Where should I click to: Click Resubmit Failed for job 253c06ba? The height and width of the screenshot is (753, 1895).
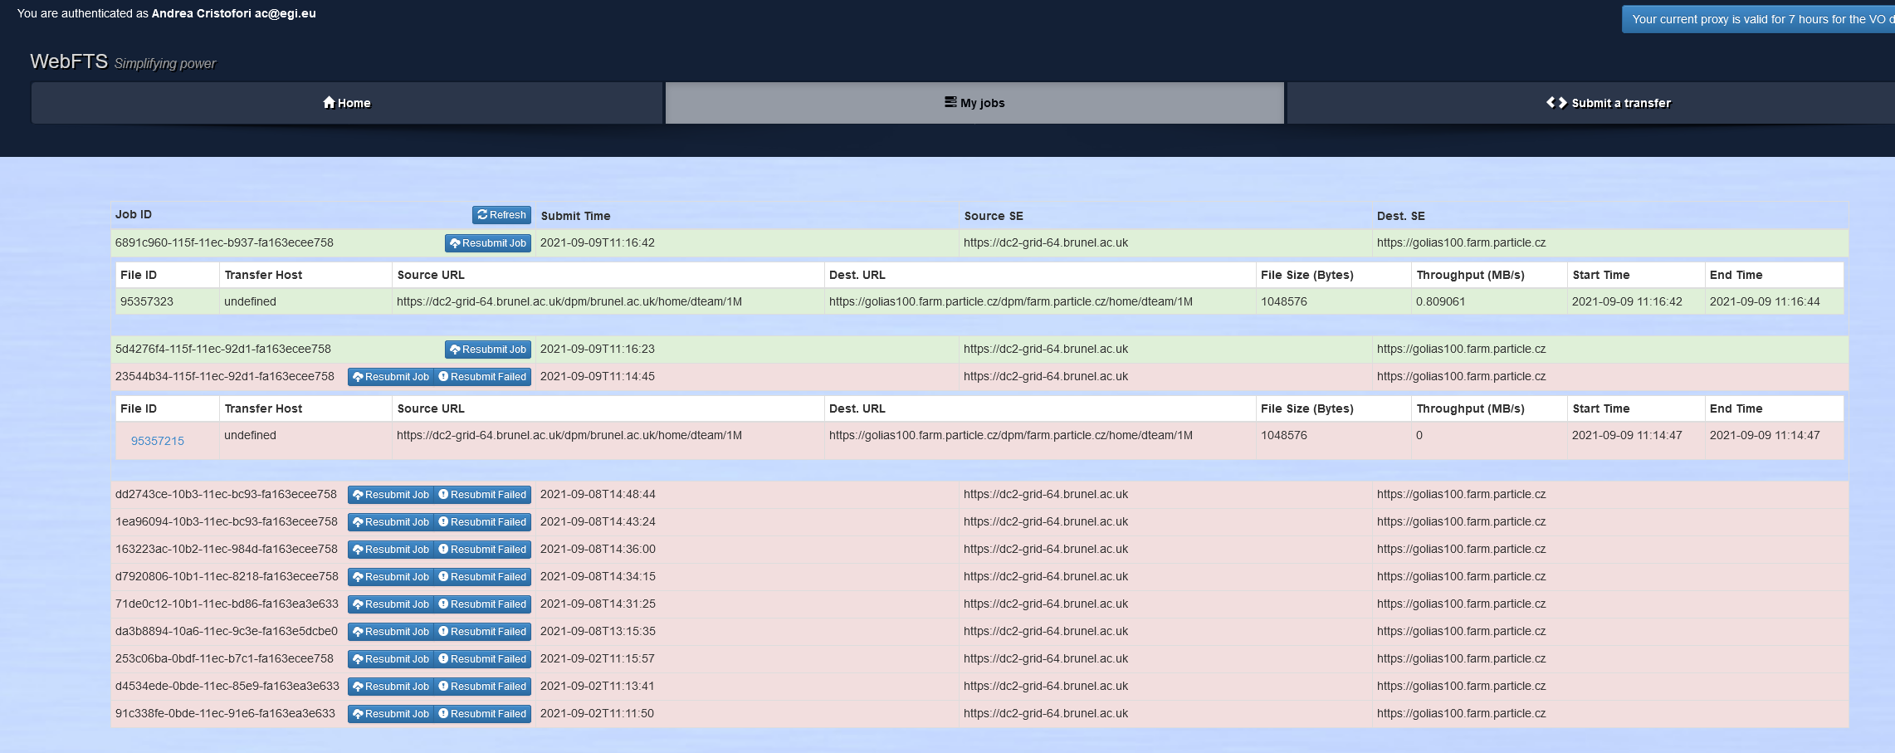[482, 659]
